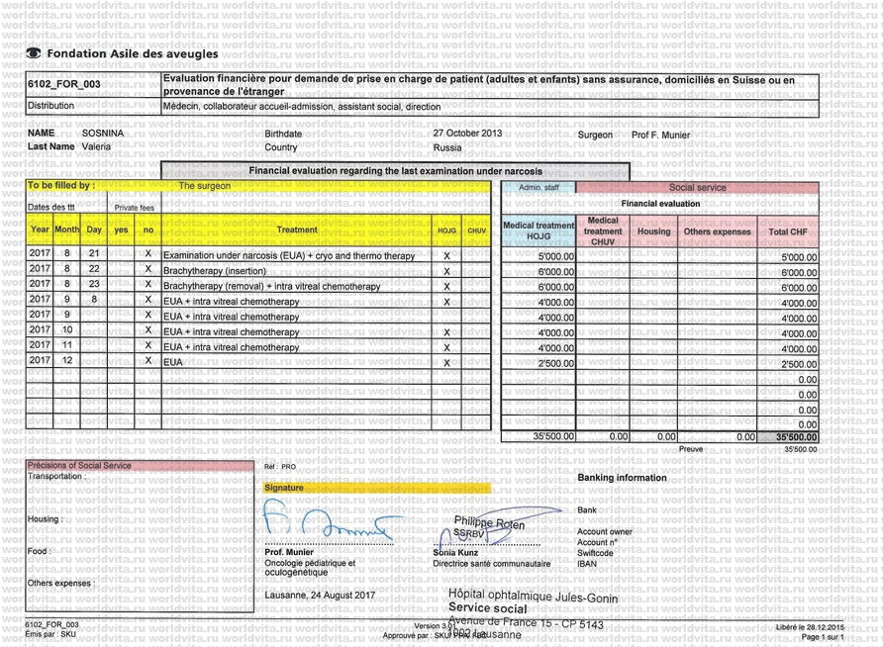
Task: Click the country value 'Russia'
Action: 447,148
